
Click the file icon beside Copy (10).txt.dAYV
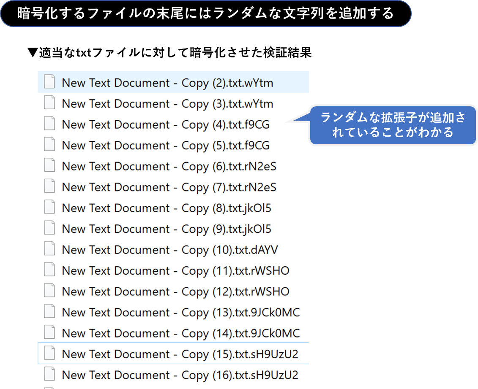pos(49,249)
